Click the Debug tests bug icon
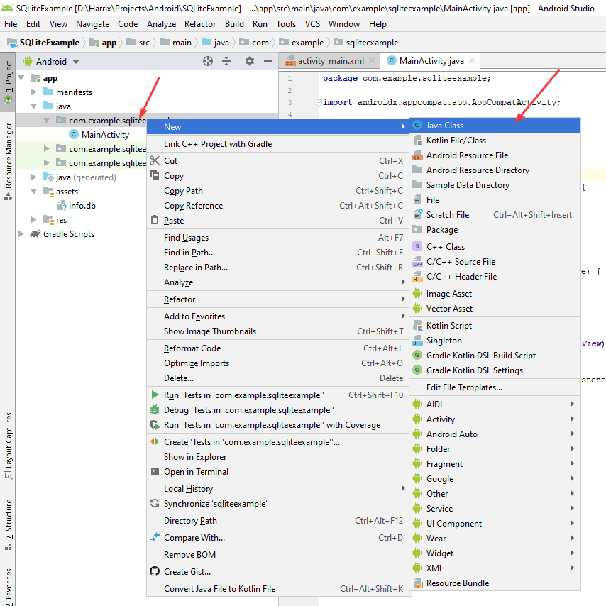This screenshot has width=606, height=606. [x=155, y=410]
